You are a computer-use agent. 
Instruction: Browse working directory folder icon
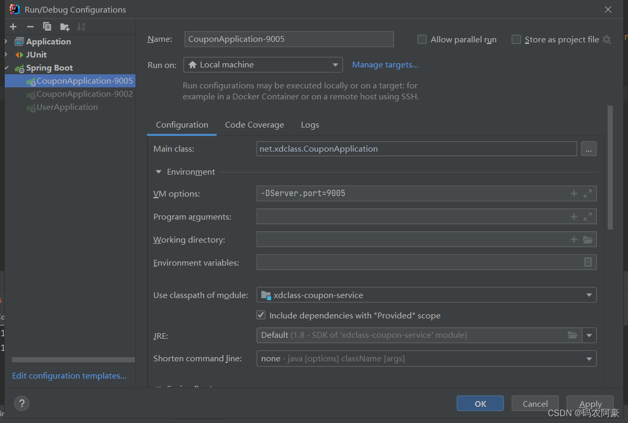point(588,240)
